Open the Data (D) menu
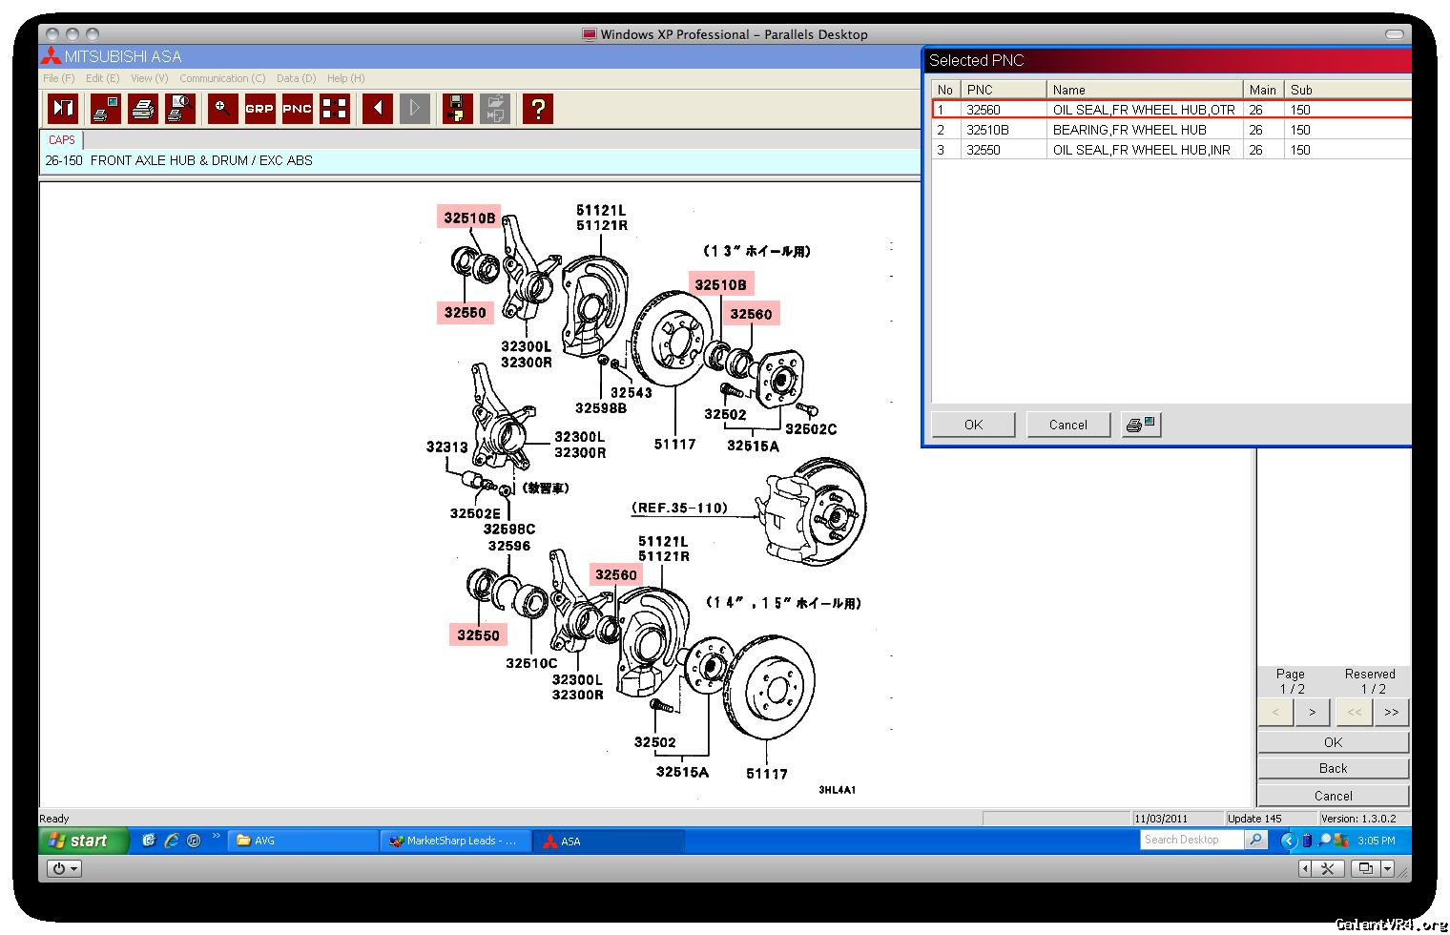 [296, 78]
